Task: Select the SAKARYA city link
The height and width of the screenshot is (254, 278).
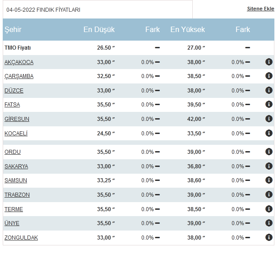Action: click(x=16, y=166)
